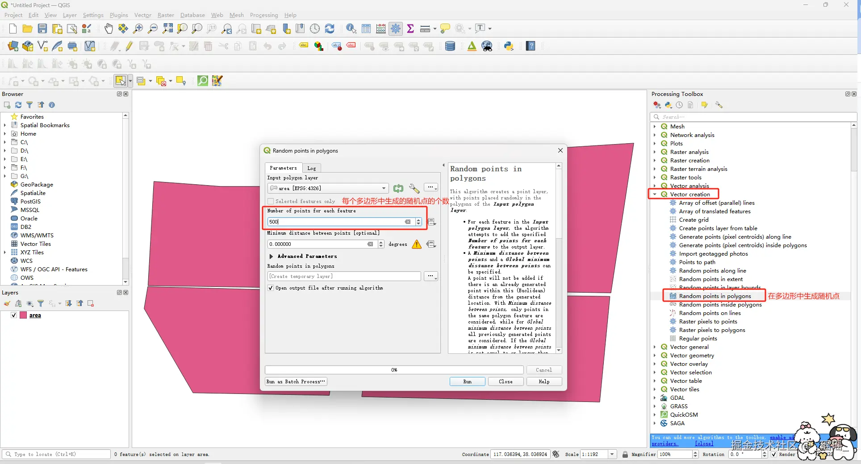Click the locator bar Type to locate

[56, 454]
